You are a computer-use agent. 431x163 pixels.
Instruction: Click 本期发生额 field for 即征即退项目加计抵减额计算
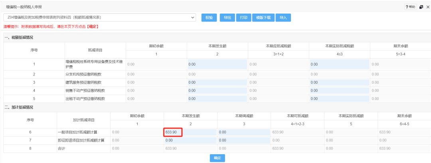(190, 140)
